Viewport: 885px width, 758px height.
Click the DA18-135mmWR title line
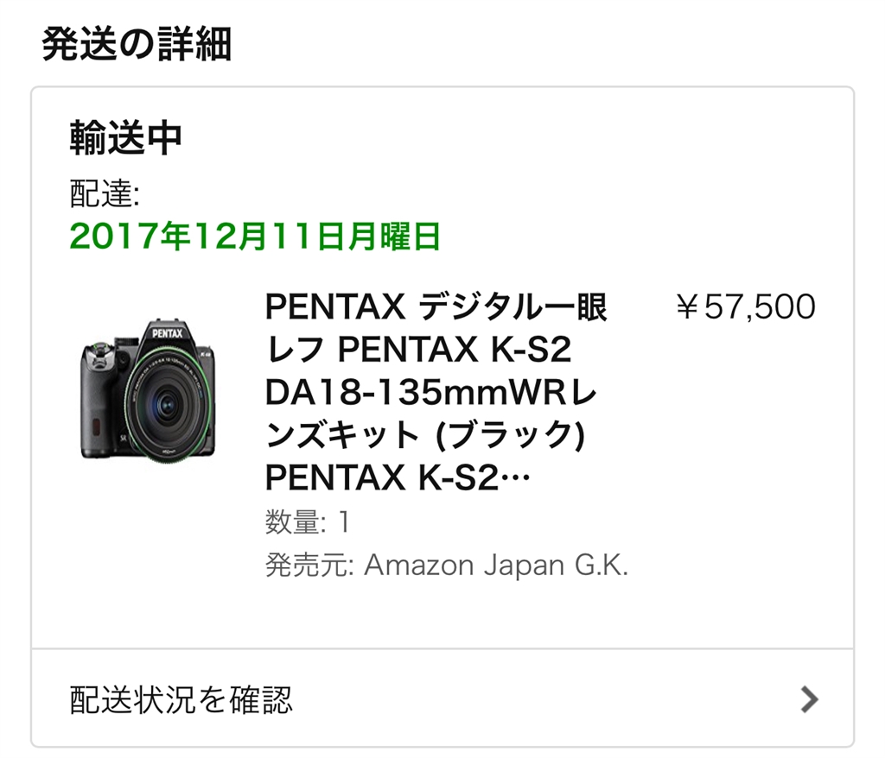[431, 393]
